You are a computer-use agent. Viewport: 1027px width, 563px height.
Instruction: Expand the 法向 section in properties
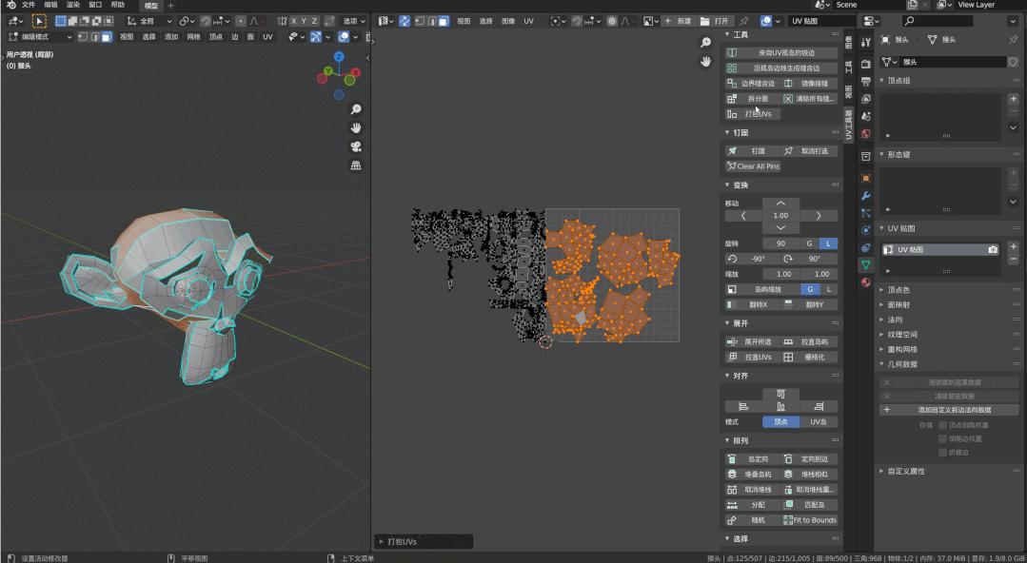tap(896, 320)
